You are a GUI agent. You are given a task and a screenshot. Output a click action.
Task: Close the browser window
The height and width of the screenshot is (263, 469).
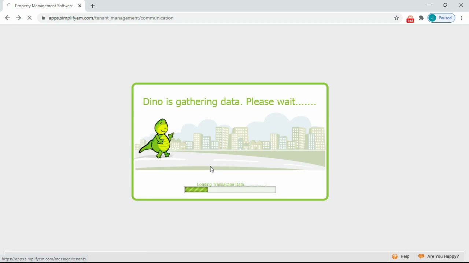(461, 5)
